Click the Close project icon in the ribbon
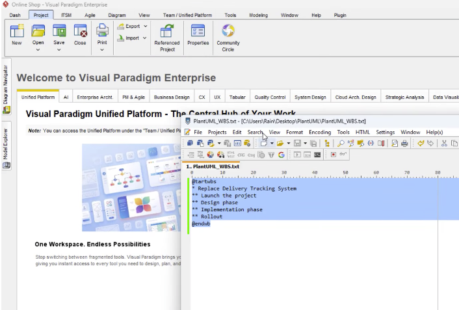The height and width of the screenshot is (310, 459). point(80,31)
